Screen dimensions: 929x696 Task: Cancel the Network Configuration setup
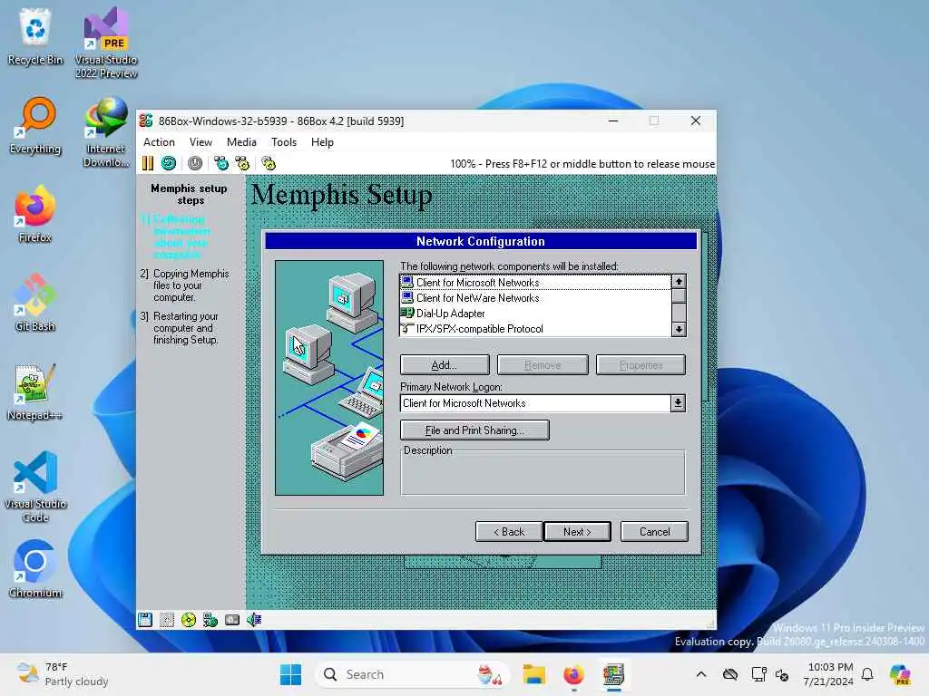(654, 531)
